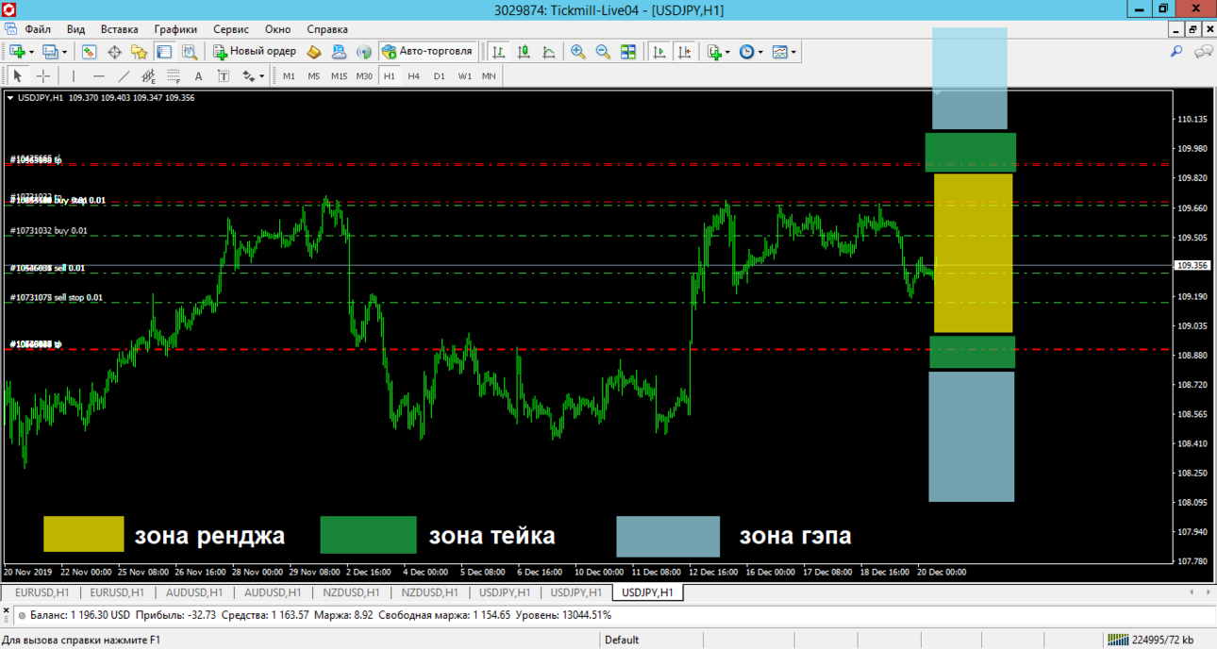Viewport: 1217px width, 649px height.
Task: Click the chart tabs scroll right arrow
Action: click(1208, 592)
